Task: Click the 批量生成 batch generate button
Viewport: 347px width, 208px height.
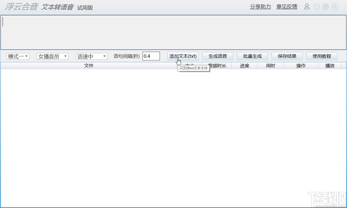Action: [x=252, y=56]
